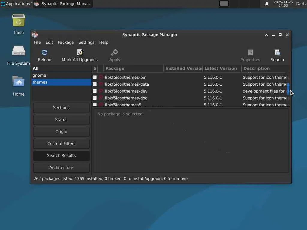Select the libkf5iconthemes5 package name
The image size is (307, 230).
[123, 105]
